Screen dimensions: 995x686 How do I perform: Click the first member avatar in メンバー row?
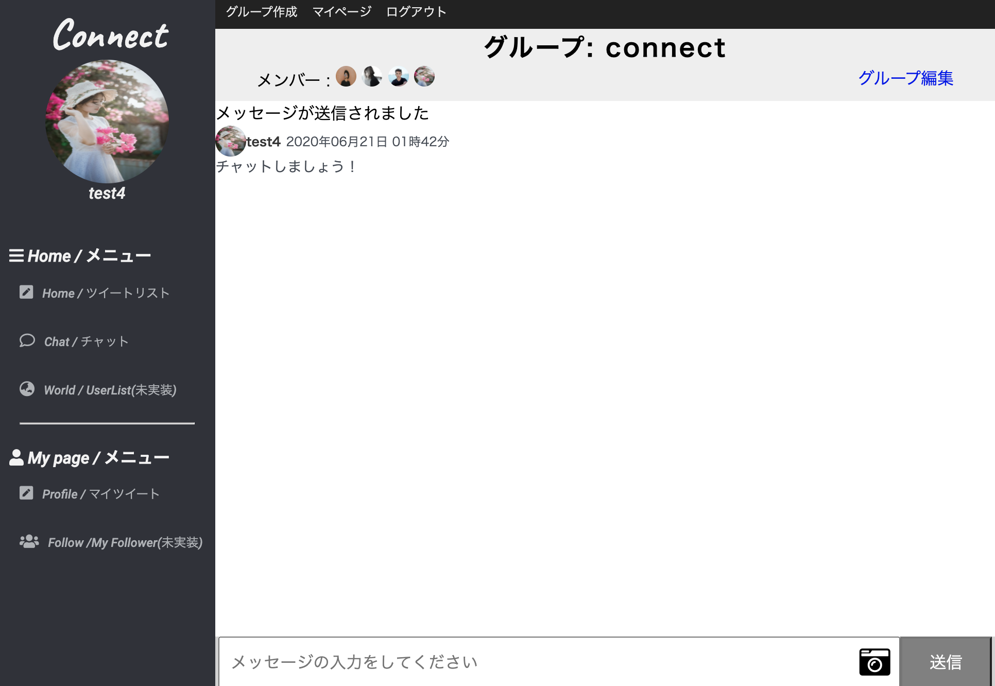coord(346,76)
